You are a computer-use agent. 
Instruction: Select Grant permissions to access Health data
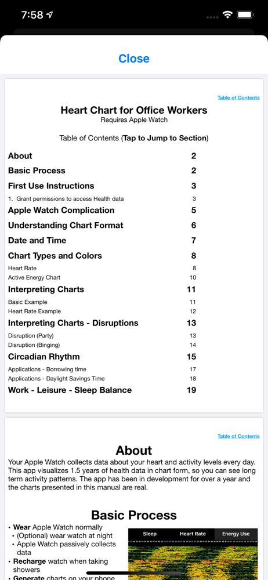pos(66,198)
